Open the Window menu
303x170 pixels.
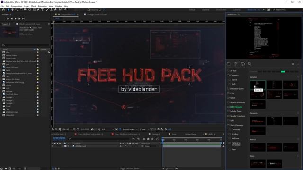pyautogui.click(x=58, y=6)
